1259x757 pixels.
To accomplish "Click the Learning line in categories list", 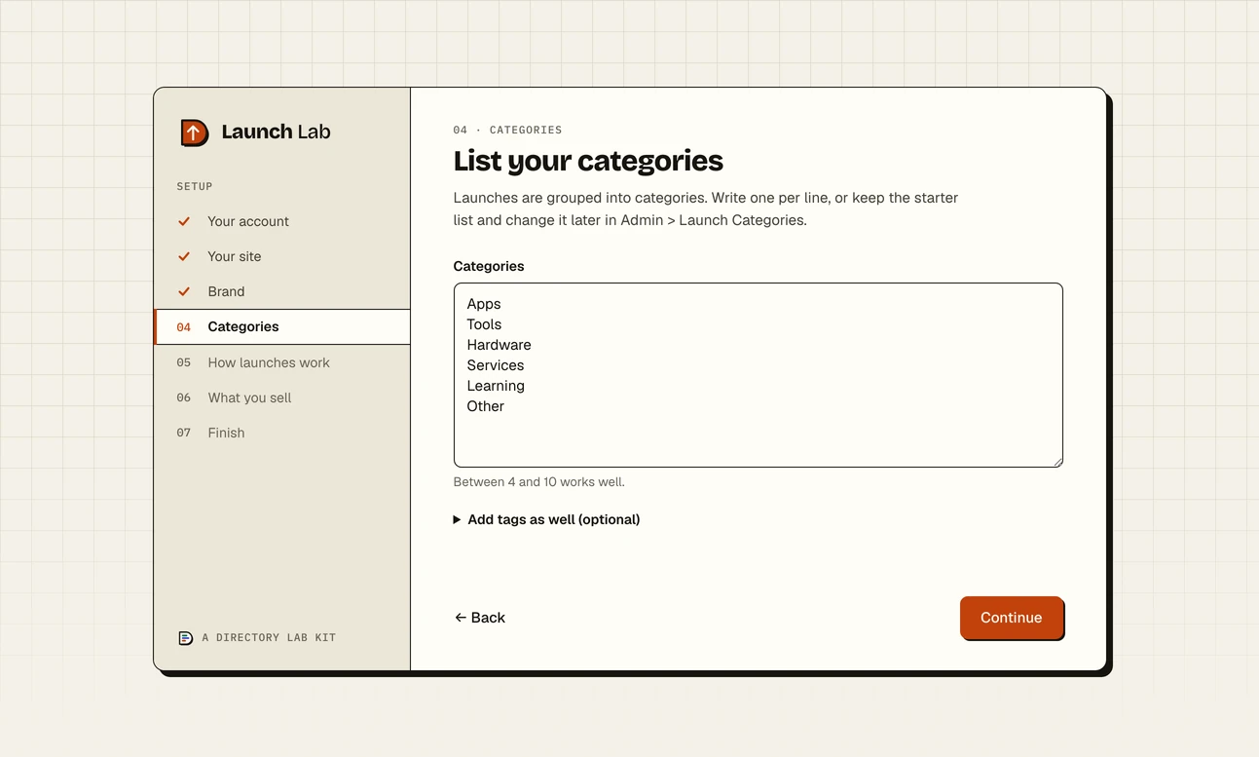I will [496, 386].
